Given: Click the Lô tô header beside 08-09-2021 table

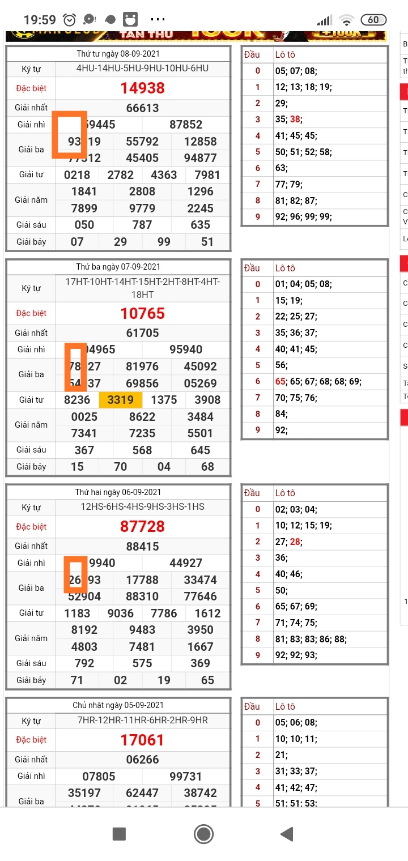Looking at the screenshot, I should point(285,55).
